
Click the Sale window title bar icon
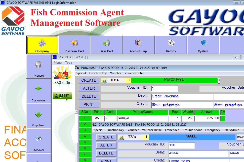tap(94, 124)
